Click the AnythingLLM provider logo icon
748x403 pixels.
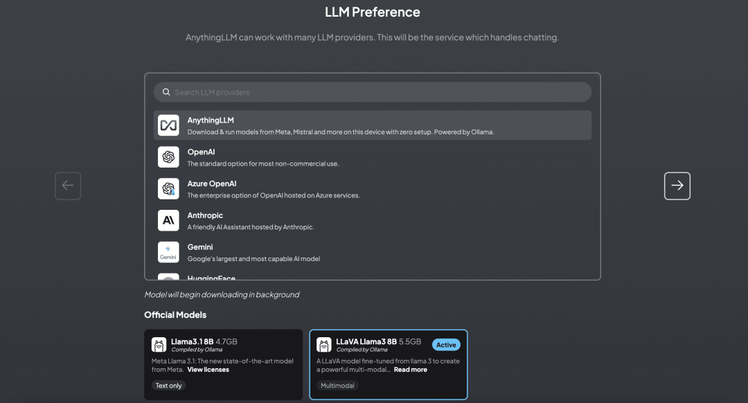(168, 125)
